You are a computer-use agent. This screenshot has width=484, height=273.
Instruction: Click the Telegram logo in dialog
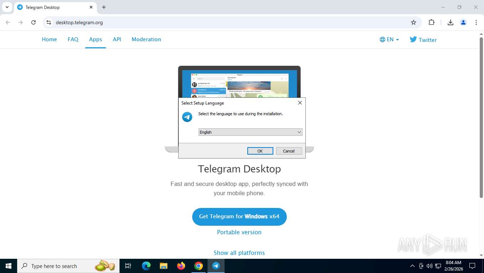(187, 117)
